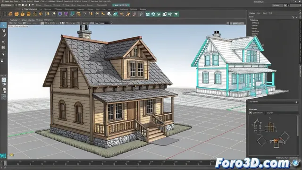
Task: Click the purple icon on the shelf
Action: pyautogui.click(x=66, y=14)
